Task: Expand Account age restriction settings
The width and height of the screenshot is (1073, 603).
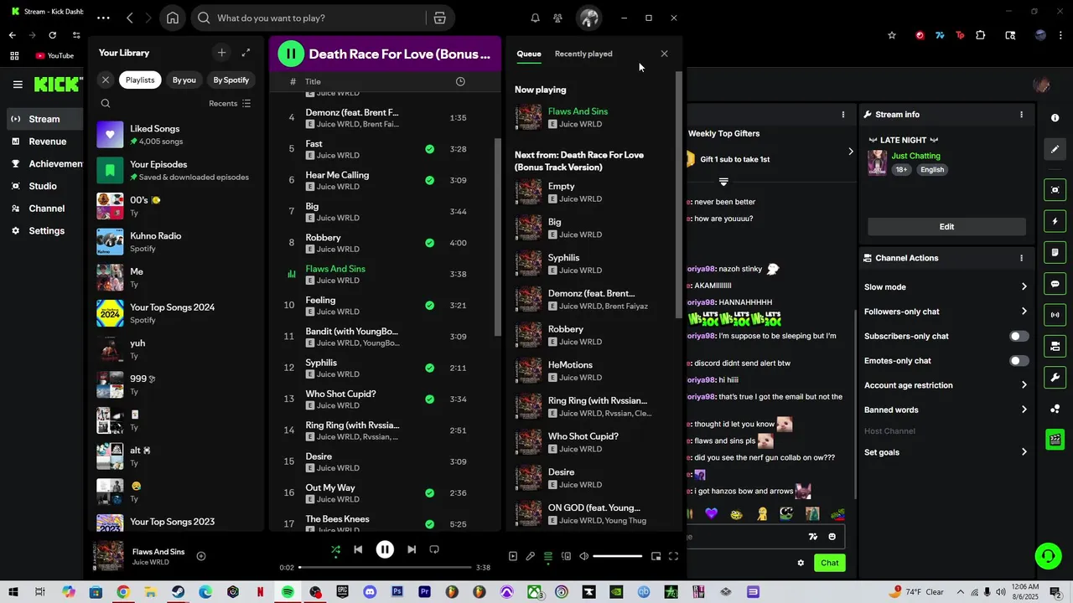Action: pos(1024,385)
